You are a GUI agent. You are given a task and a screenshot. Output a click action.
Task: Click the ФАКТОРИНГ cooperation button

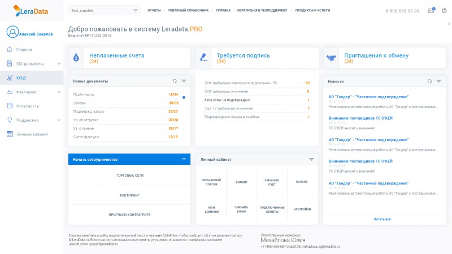tap(130, 195)
